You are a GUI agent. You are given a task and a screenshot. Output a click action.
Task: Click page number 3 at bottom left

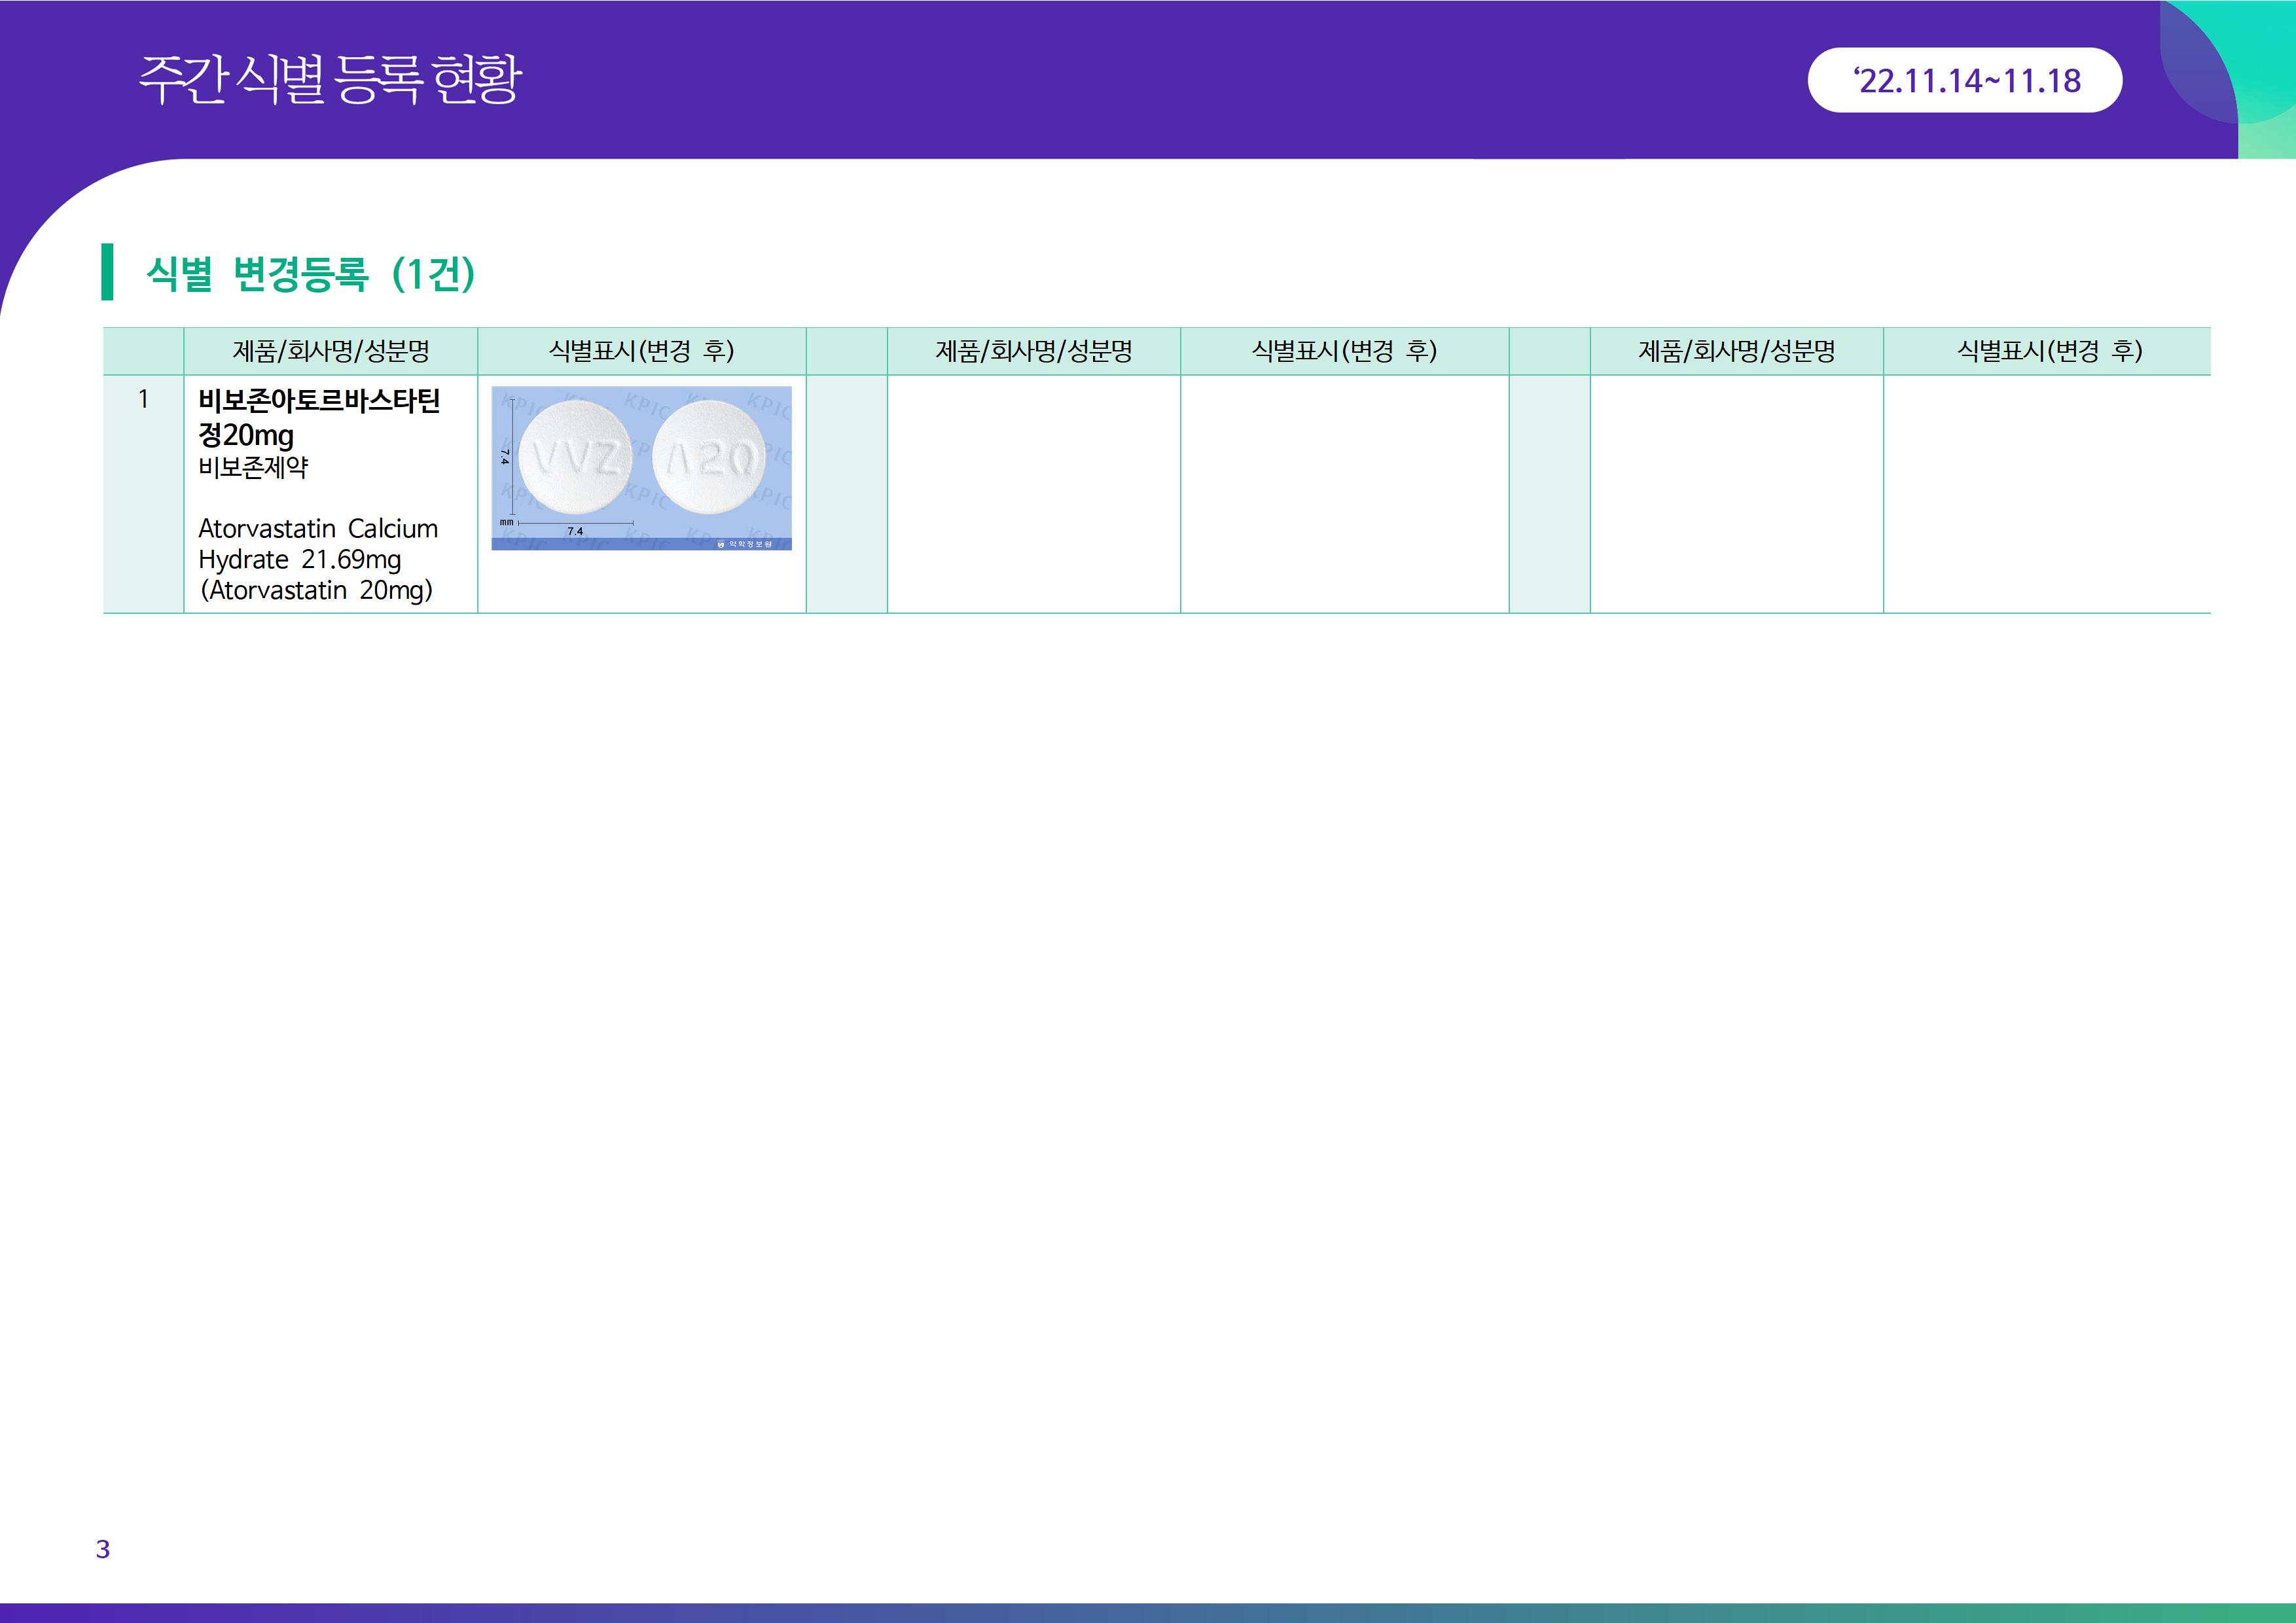(x=103, y=1548)
